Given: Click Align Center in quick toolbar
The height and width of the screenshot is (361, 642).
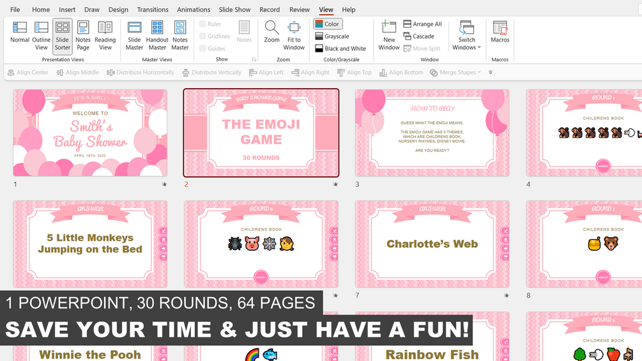Looking at the screenshot, I should (x=28, y=72).
